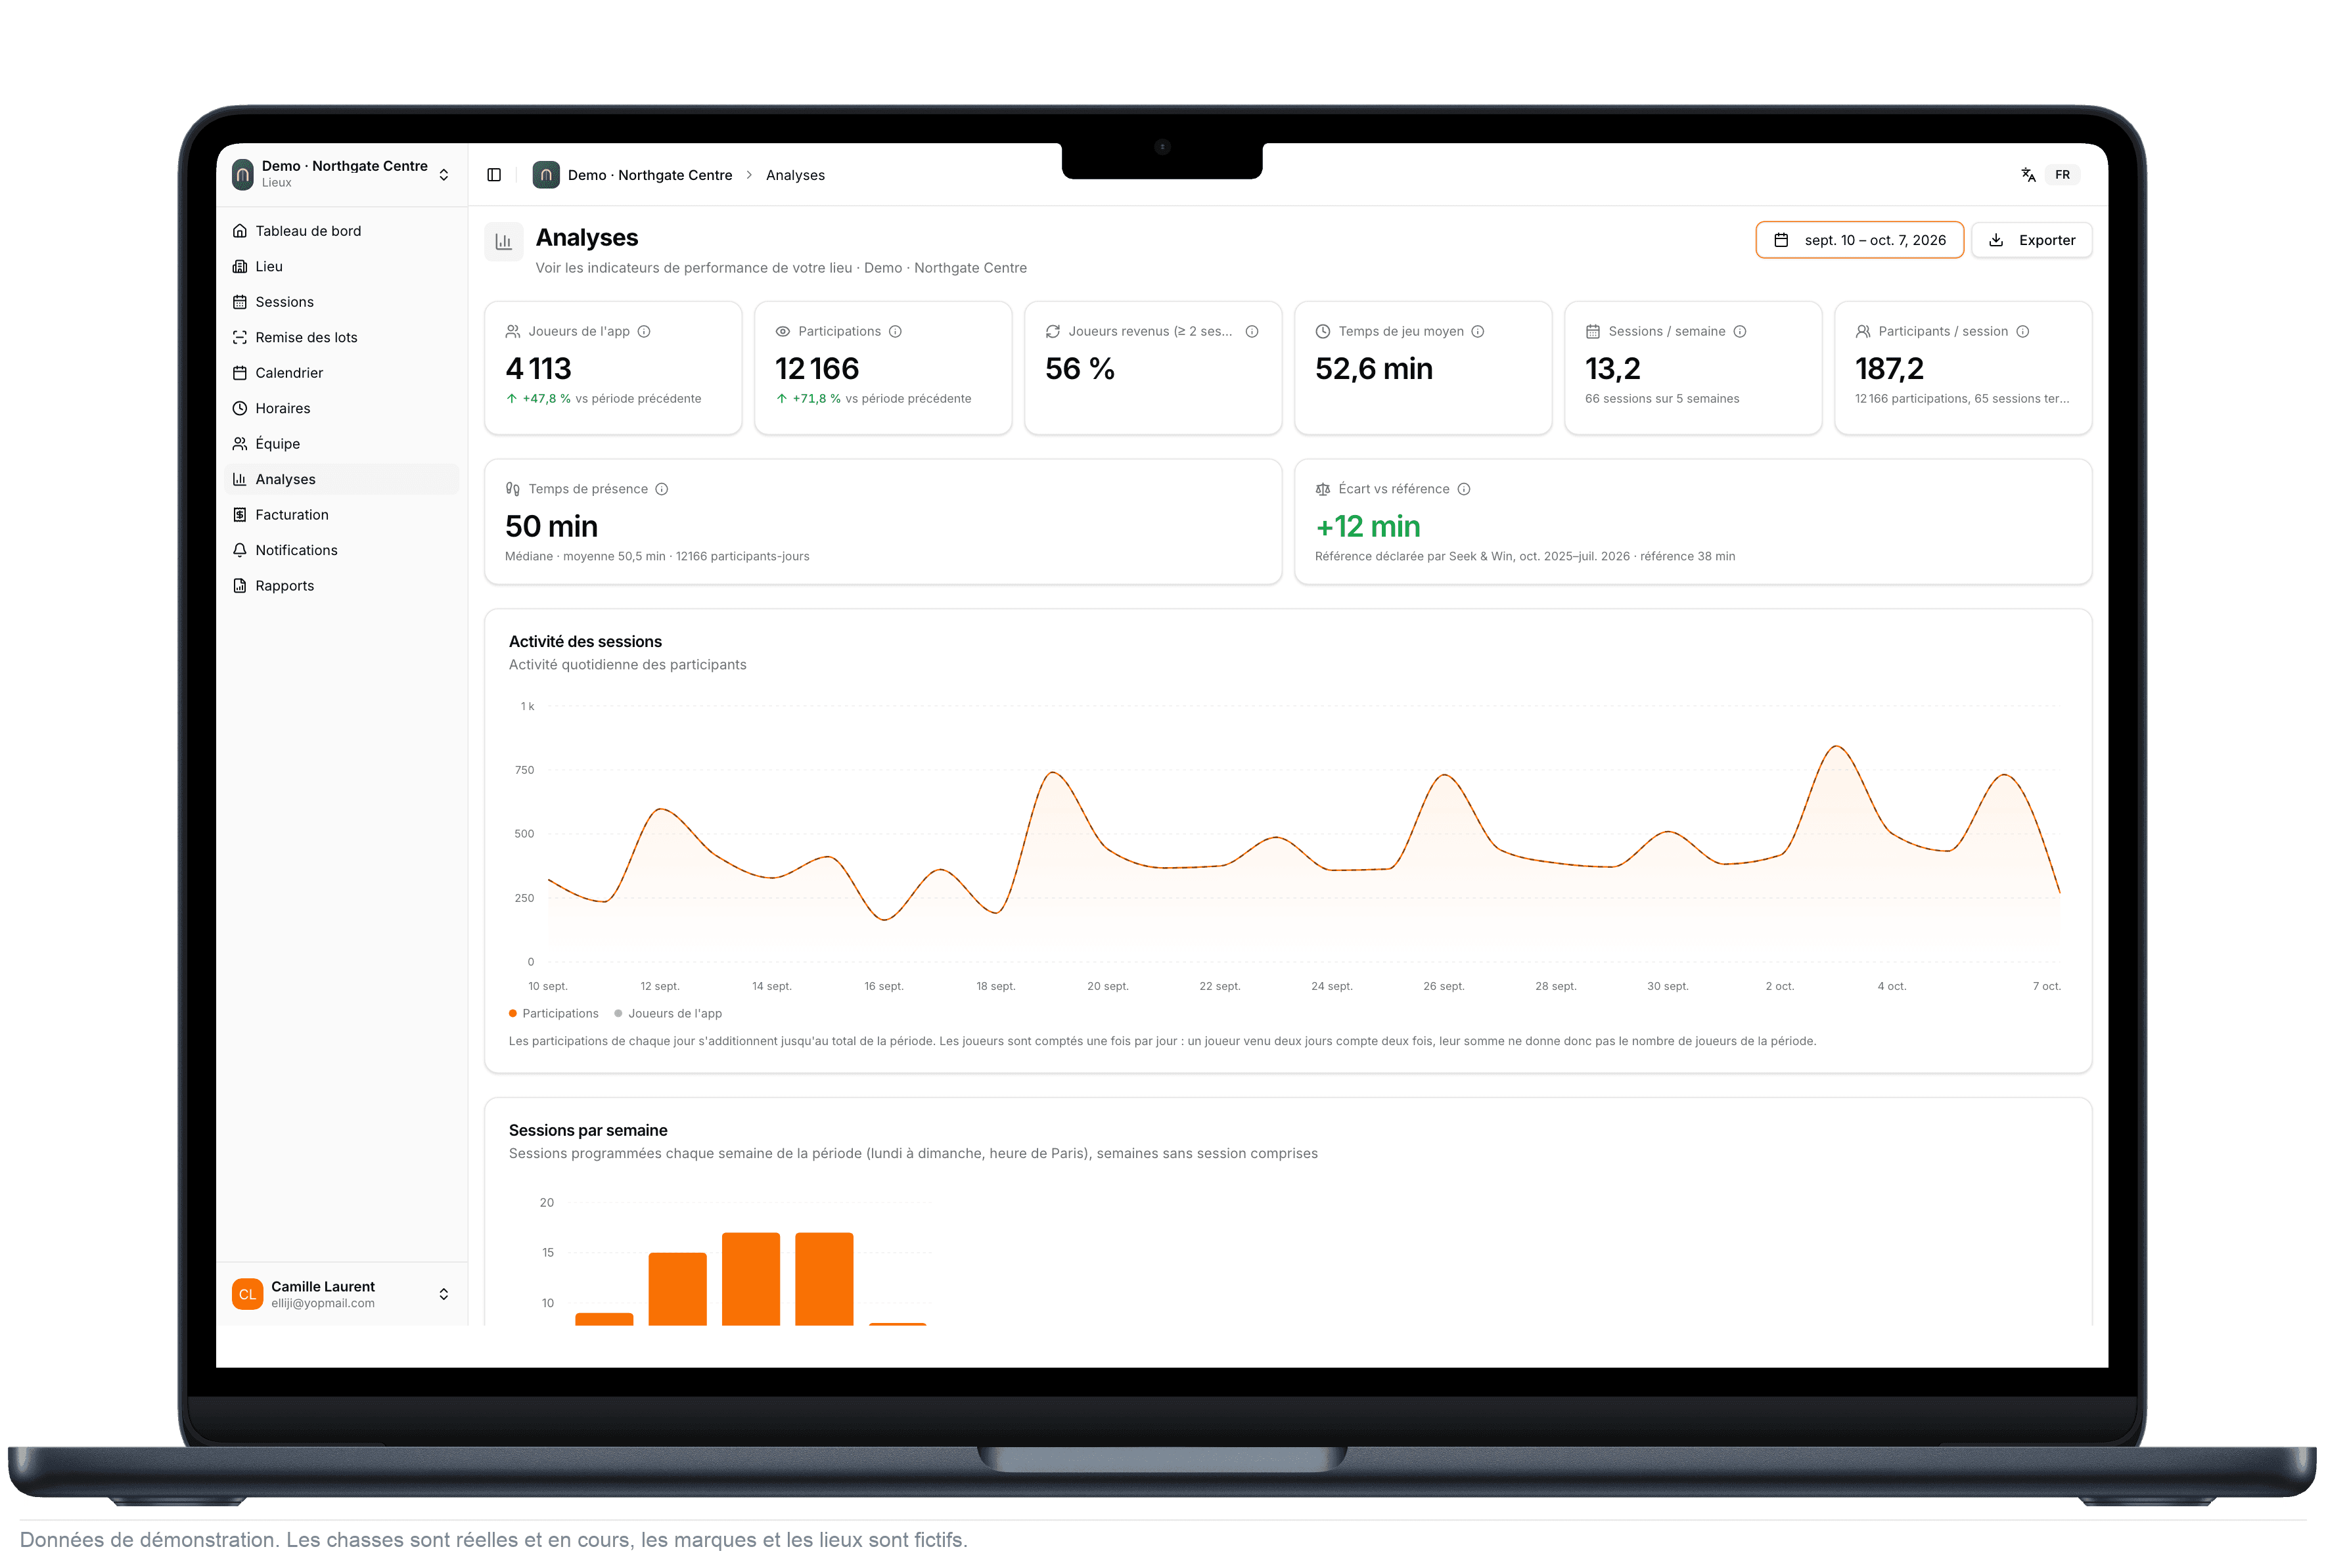Click the CL user avatar
2326x1568 pixels.
247,1294
